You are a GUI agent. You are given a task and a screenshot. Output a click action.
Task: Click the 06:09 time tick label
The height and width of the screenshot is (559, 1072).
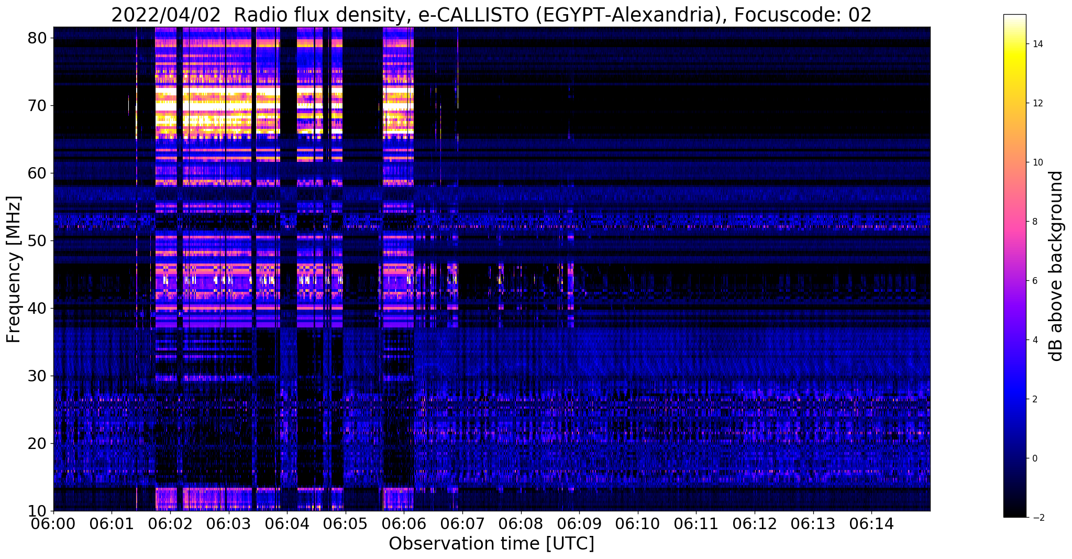[x=579, y=523]
